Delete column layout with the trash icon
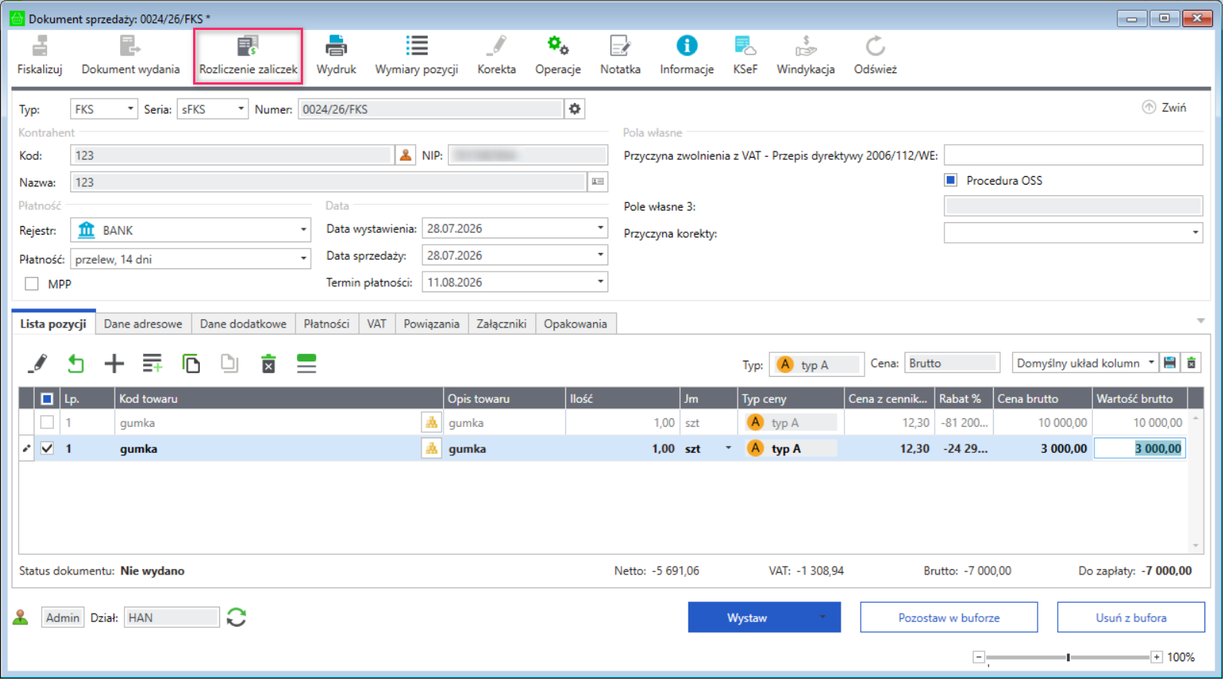Image resolution: width=1223 pixels, height=679 pixels. [x=1191, y=363]
